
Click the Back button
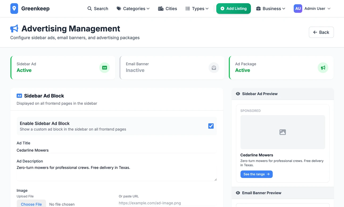pyautogui.click(x=321, y=32)
